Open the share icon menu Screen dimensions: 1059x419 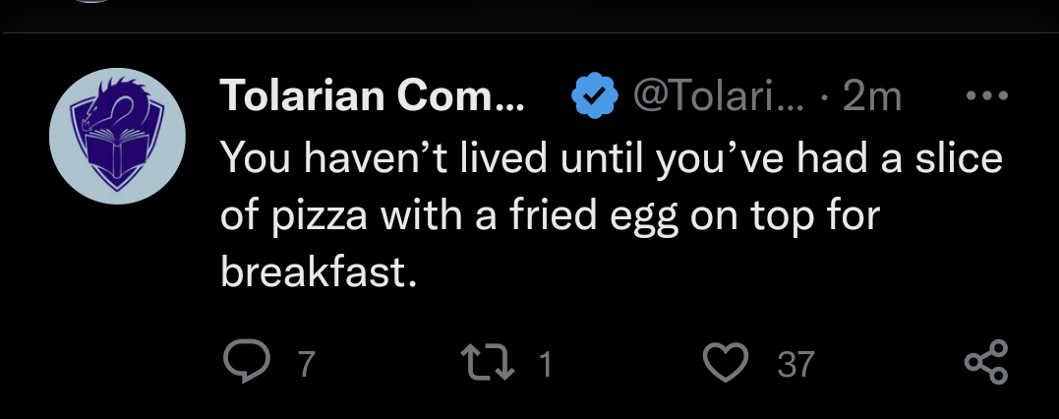986,362
